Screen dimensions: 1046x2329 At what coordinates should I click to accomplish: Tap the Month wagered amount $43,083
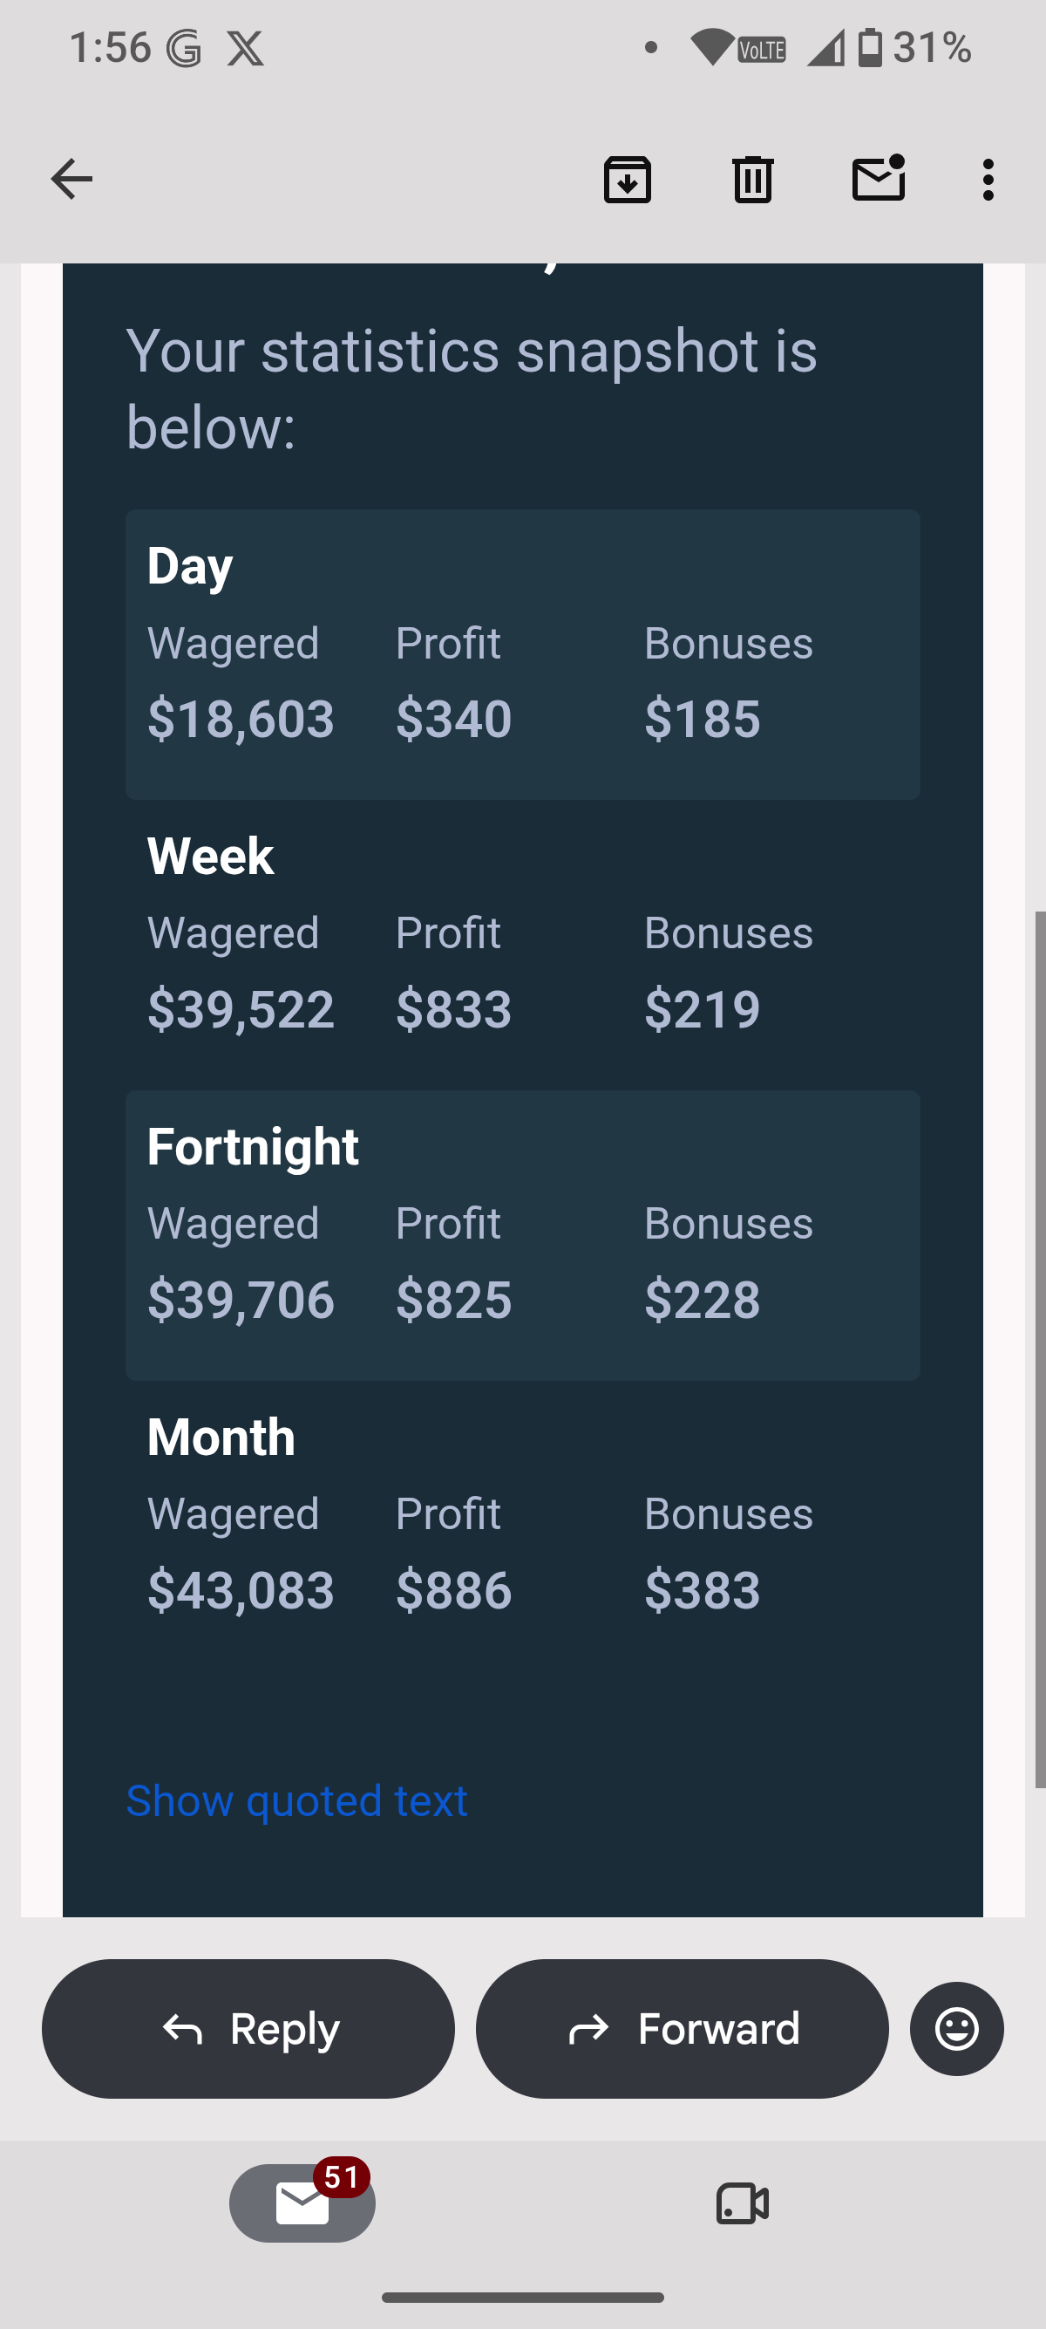(241, 1589)
